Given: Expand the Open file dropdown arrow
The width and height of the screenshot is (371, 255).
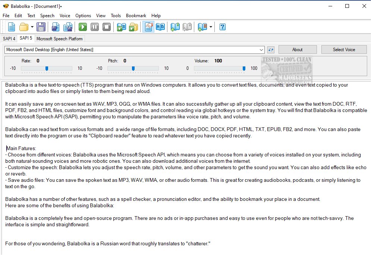Looking at the screenshot, I should point(32,27).
